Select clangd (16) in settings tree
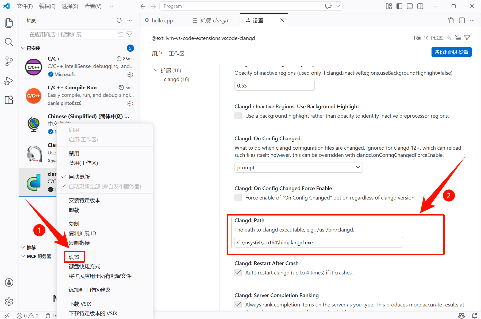The width and height of the screenshot is (481, 319). (176, 79)
